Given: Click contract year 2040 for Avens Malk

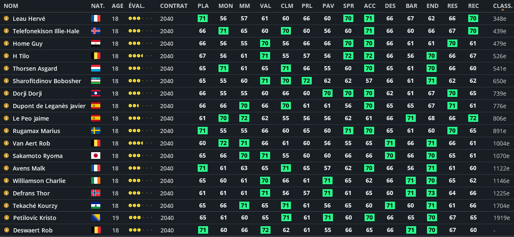Looking at the screenshot, I should pyautogui.click(x=166, y=168).
